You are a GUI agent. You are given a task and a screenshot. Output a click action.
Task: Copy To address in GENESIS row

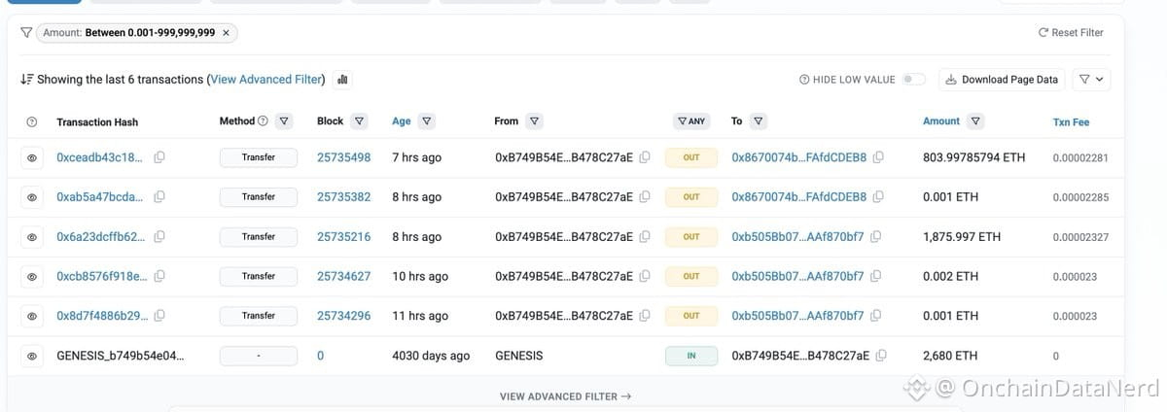pos(880,356)
